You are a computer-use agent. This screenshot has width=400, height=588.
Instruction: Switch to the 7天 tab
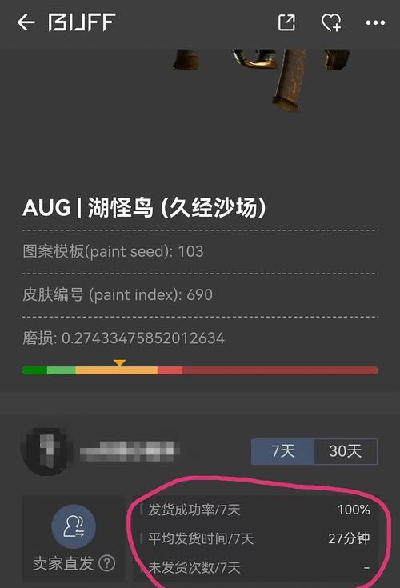[x=282, y=451]
